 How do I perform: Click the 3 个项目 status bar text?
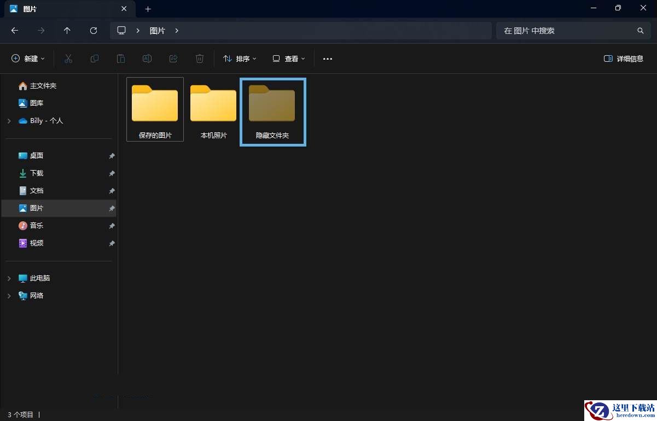pyautogui.click(x=20, y=415)
